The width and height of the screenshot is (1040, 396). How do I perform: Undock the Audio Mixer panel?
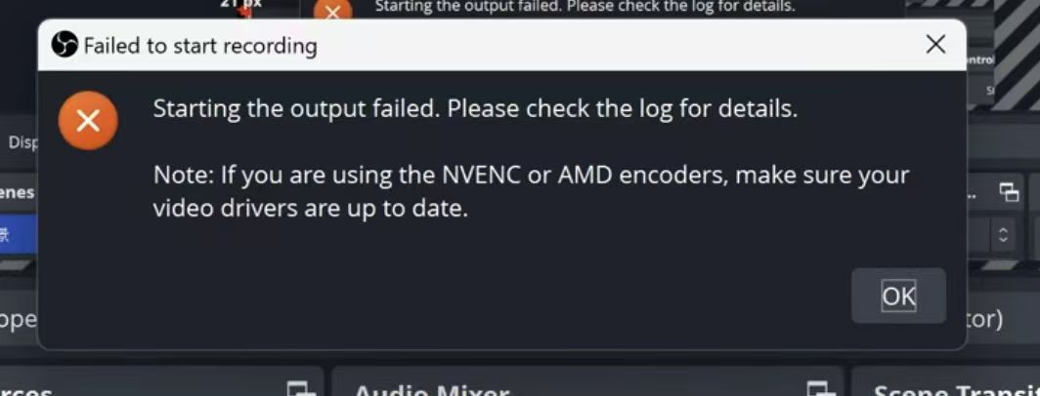point(815,389)
